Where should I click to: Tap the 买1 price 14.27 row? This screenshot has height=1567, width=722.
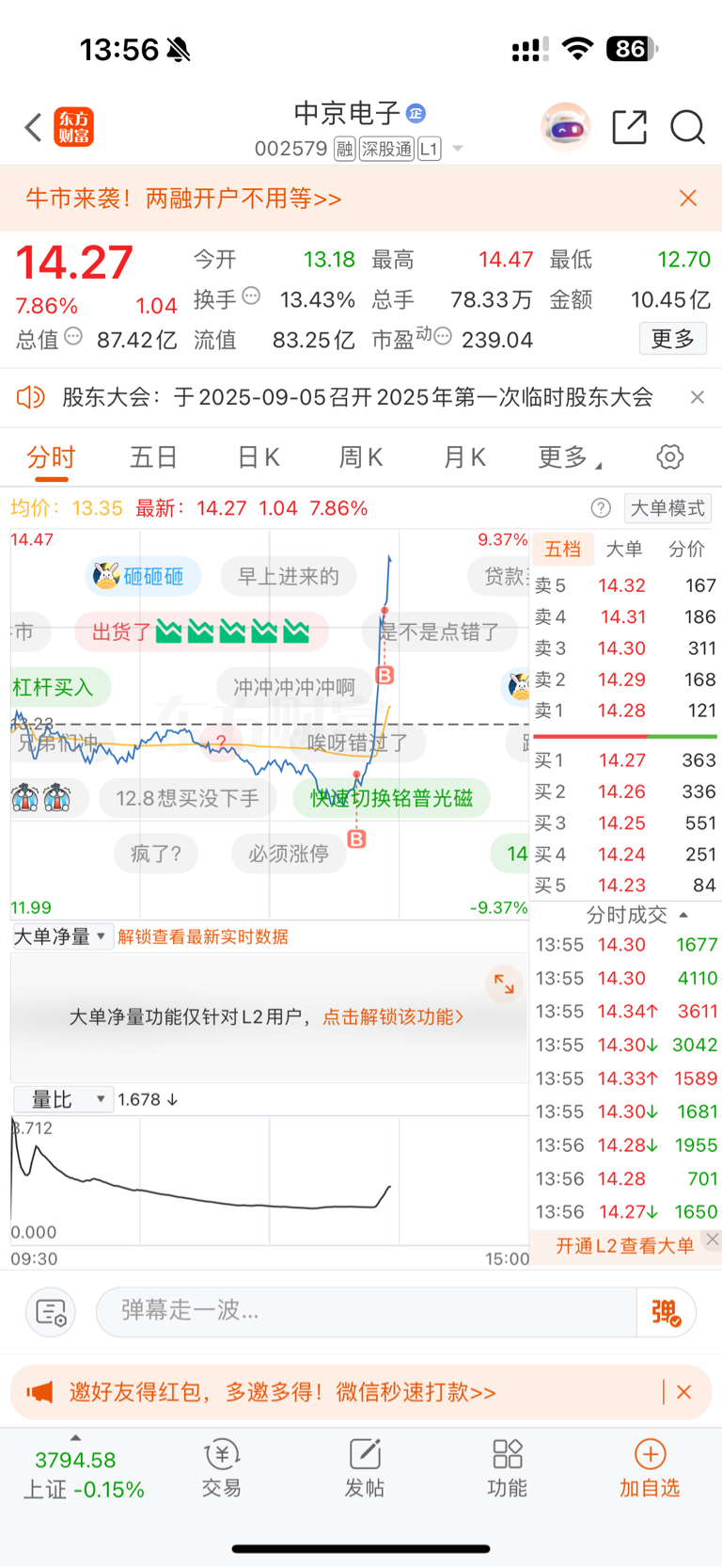pos(625,760)
